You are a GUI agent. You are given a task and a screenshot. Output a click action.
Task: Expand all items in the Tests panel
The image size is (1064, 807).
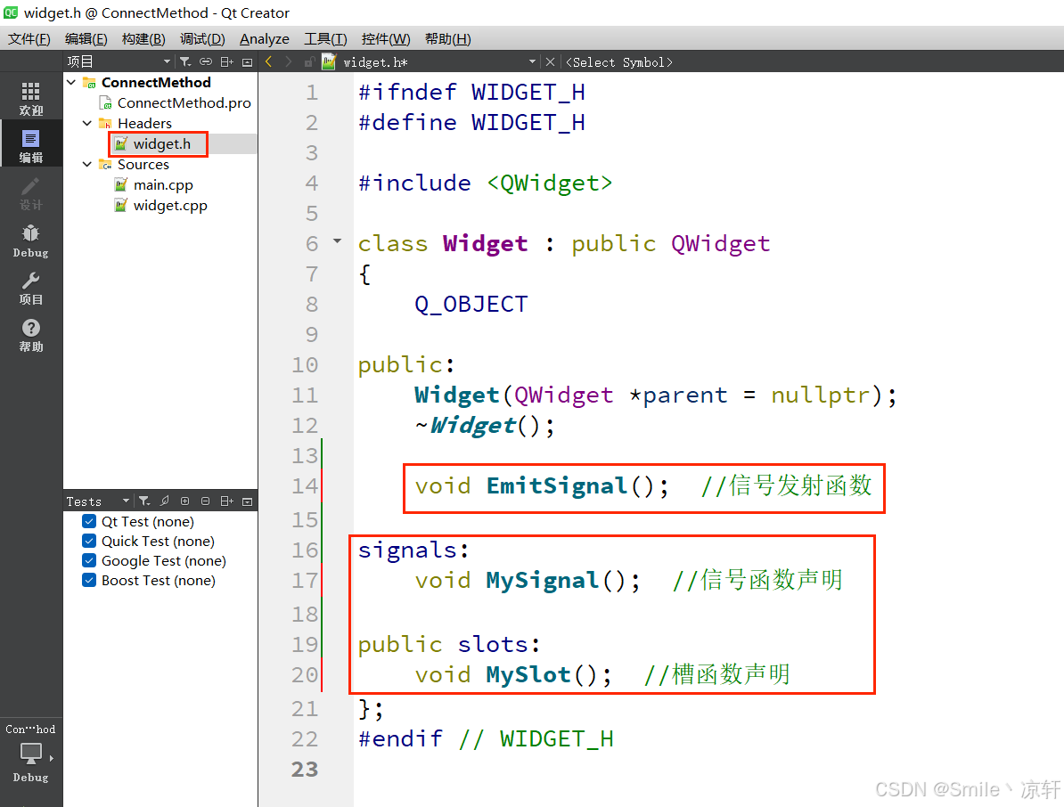click(184, 501)
